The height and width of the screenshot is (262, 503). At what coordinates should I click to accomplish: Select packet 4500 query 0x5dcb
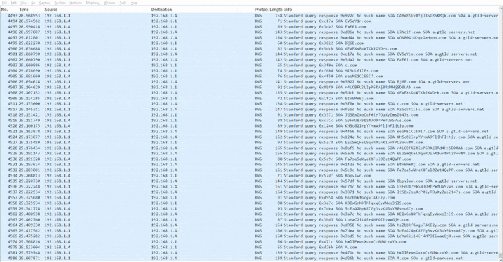pos(249,49)
